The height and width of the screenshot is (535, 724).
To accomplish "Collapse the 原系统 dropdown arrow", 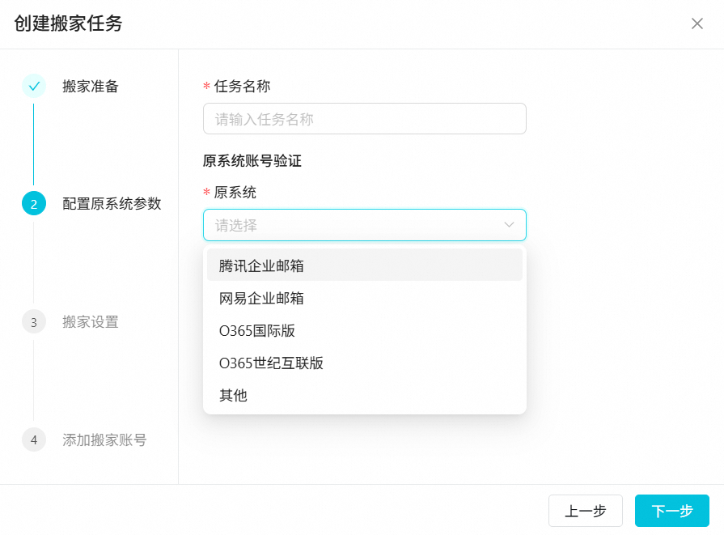I will click(x=510, y=225).
